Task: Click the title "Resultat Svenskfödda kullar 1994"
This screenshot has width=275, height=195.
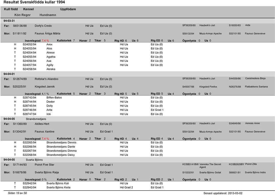Action: point(34,2)
